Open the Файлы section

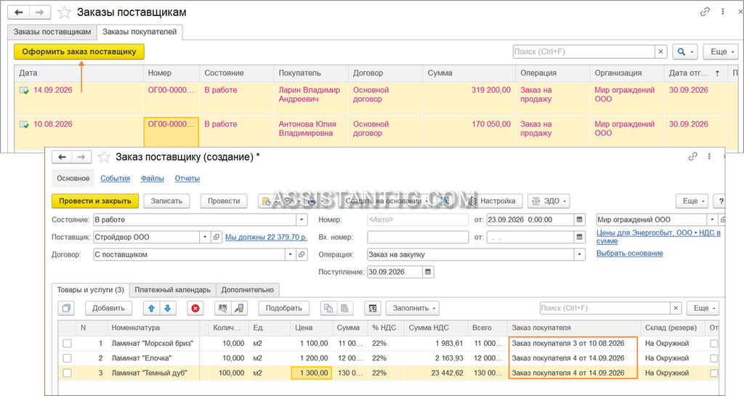point(153,178)
